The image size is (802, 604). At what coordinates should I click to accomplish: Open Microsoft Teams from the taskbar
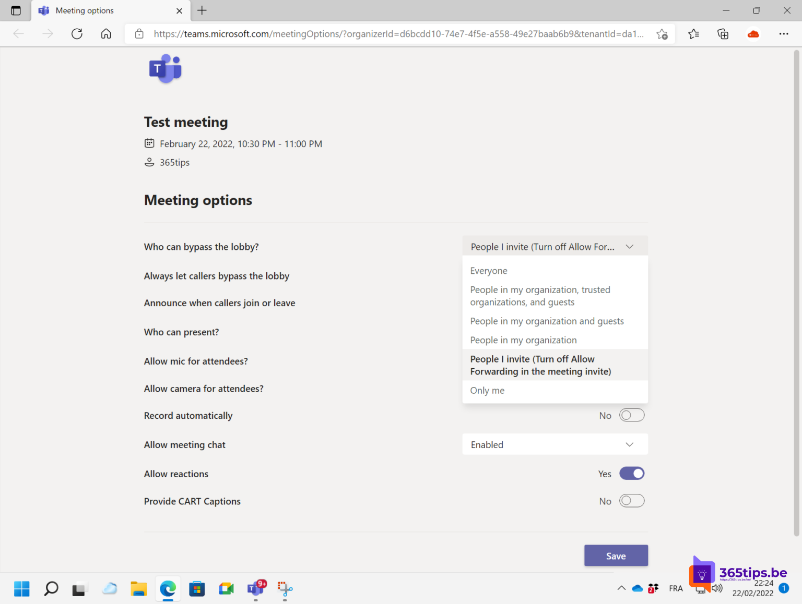256,588
